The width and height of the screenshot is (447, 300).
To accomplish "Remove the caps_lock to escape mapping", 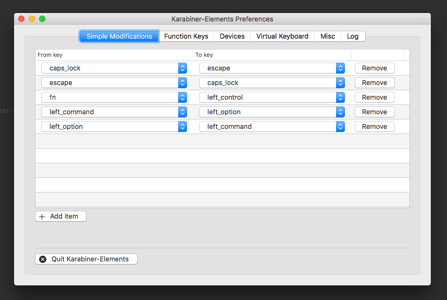I will pos(375,68).
